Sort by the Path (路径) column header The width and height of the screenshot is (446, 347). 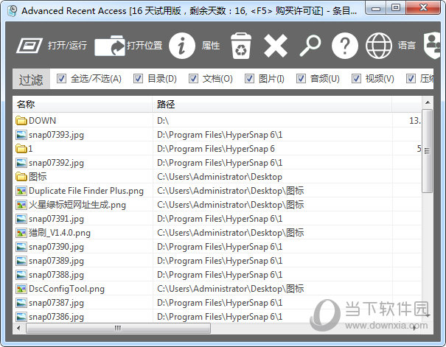tap(272, 104)
